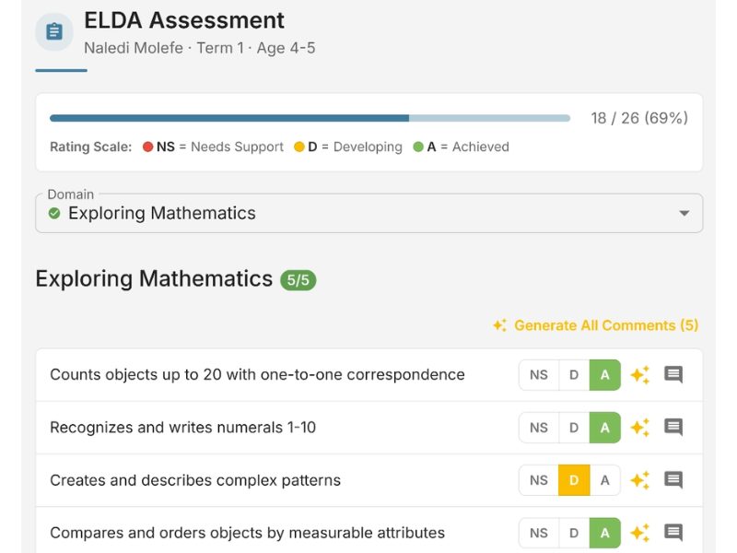
Task: Click the ELDA Assessment clipboard icon
Action: click(54, 30)
